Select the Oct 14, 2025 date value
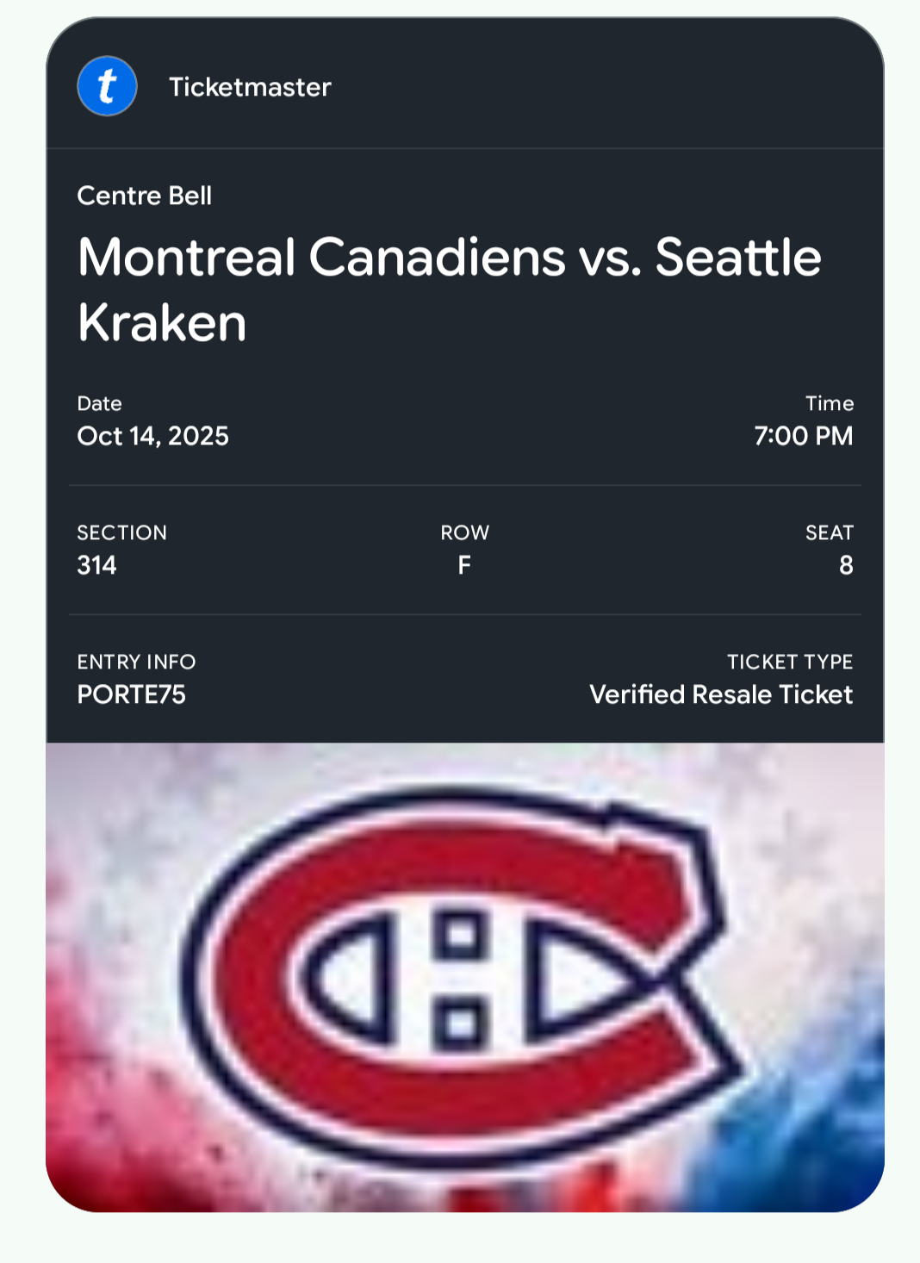This screenshot has width=920, height=1263. tap(152, 436)
